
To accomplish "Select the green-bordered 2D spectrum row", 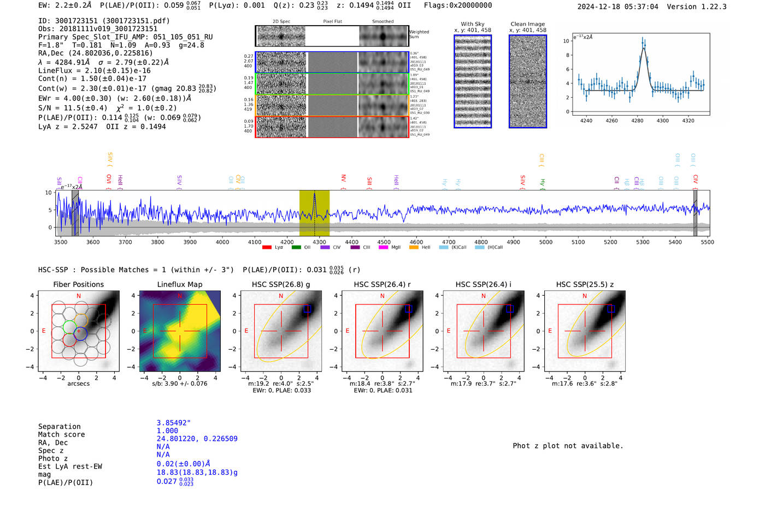I will [332, 84].
